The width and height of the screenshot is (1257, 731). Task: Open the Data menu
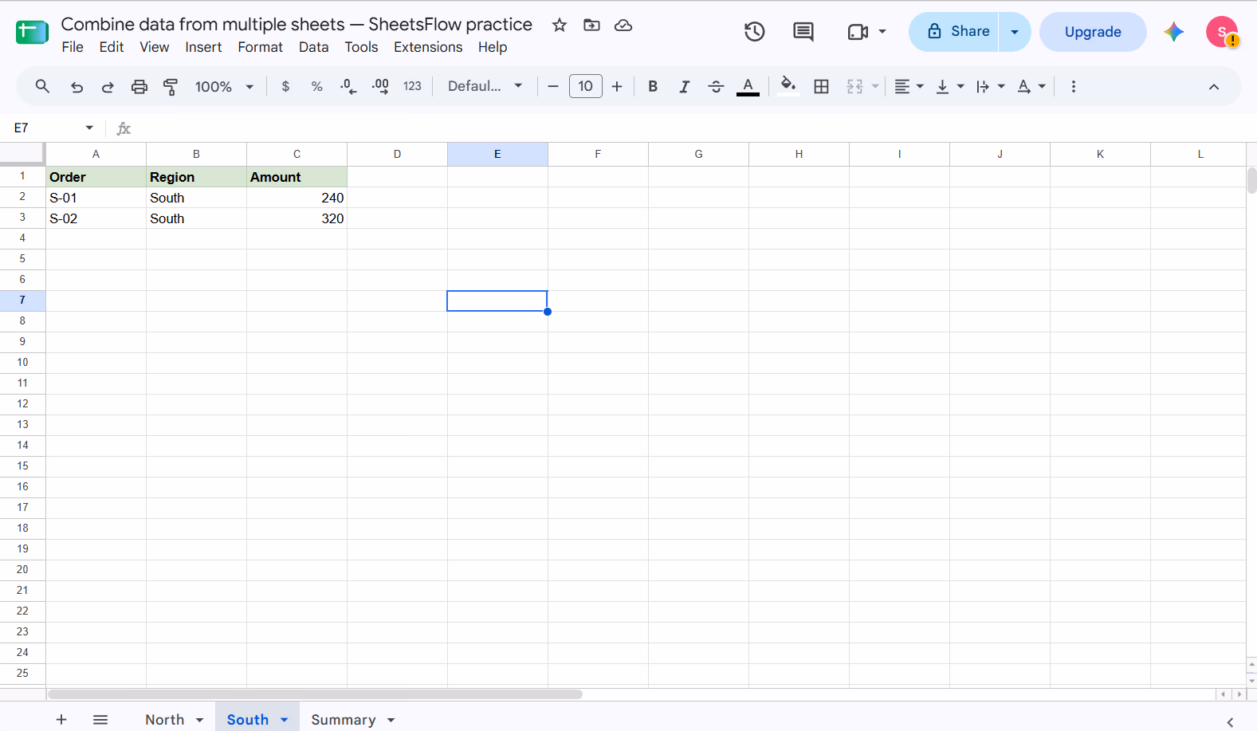pos(313,47)
